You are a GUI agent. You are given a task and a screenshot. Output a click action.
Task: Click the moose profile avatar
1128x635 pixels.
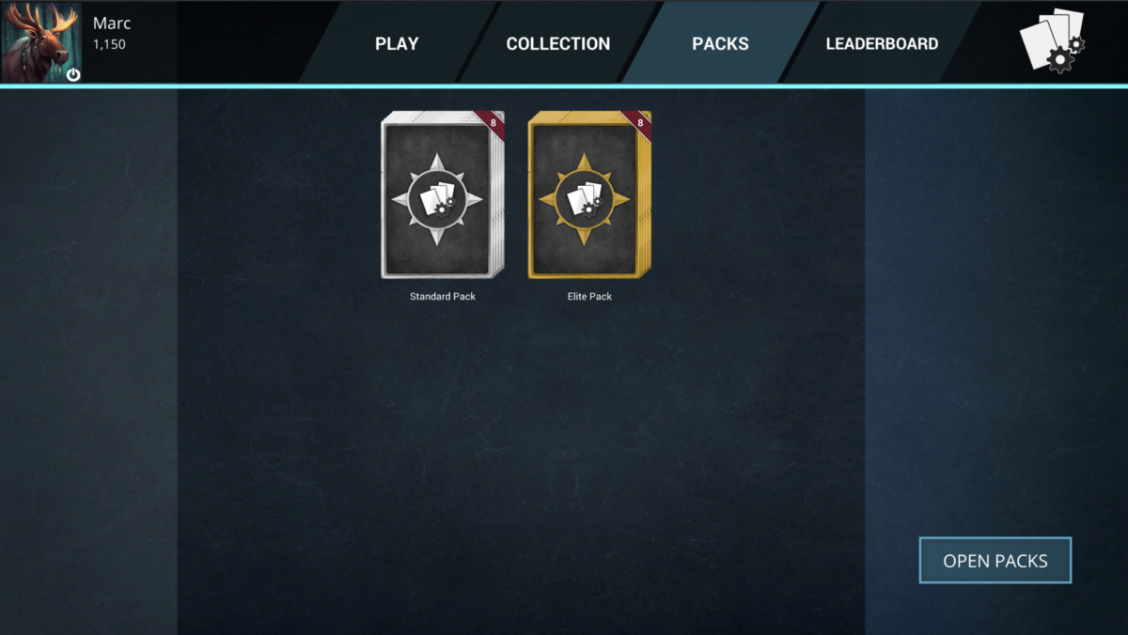click(41, 41)
